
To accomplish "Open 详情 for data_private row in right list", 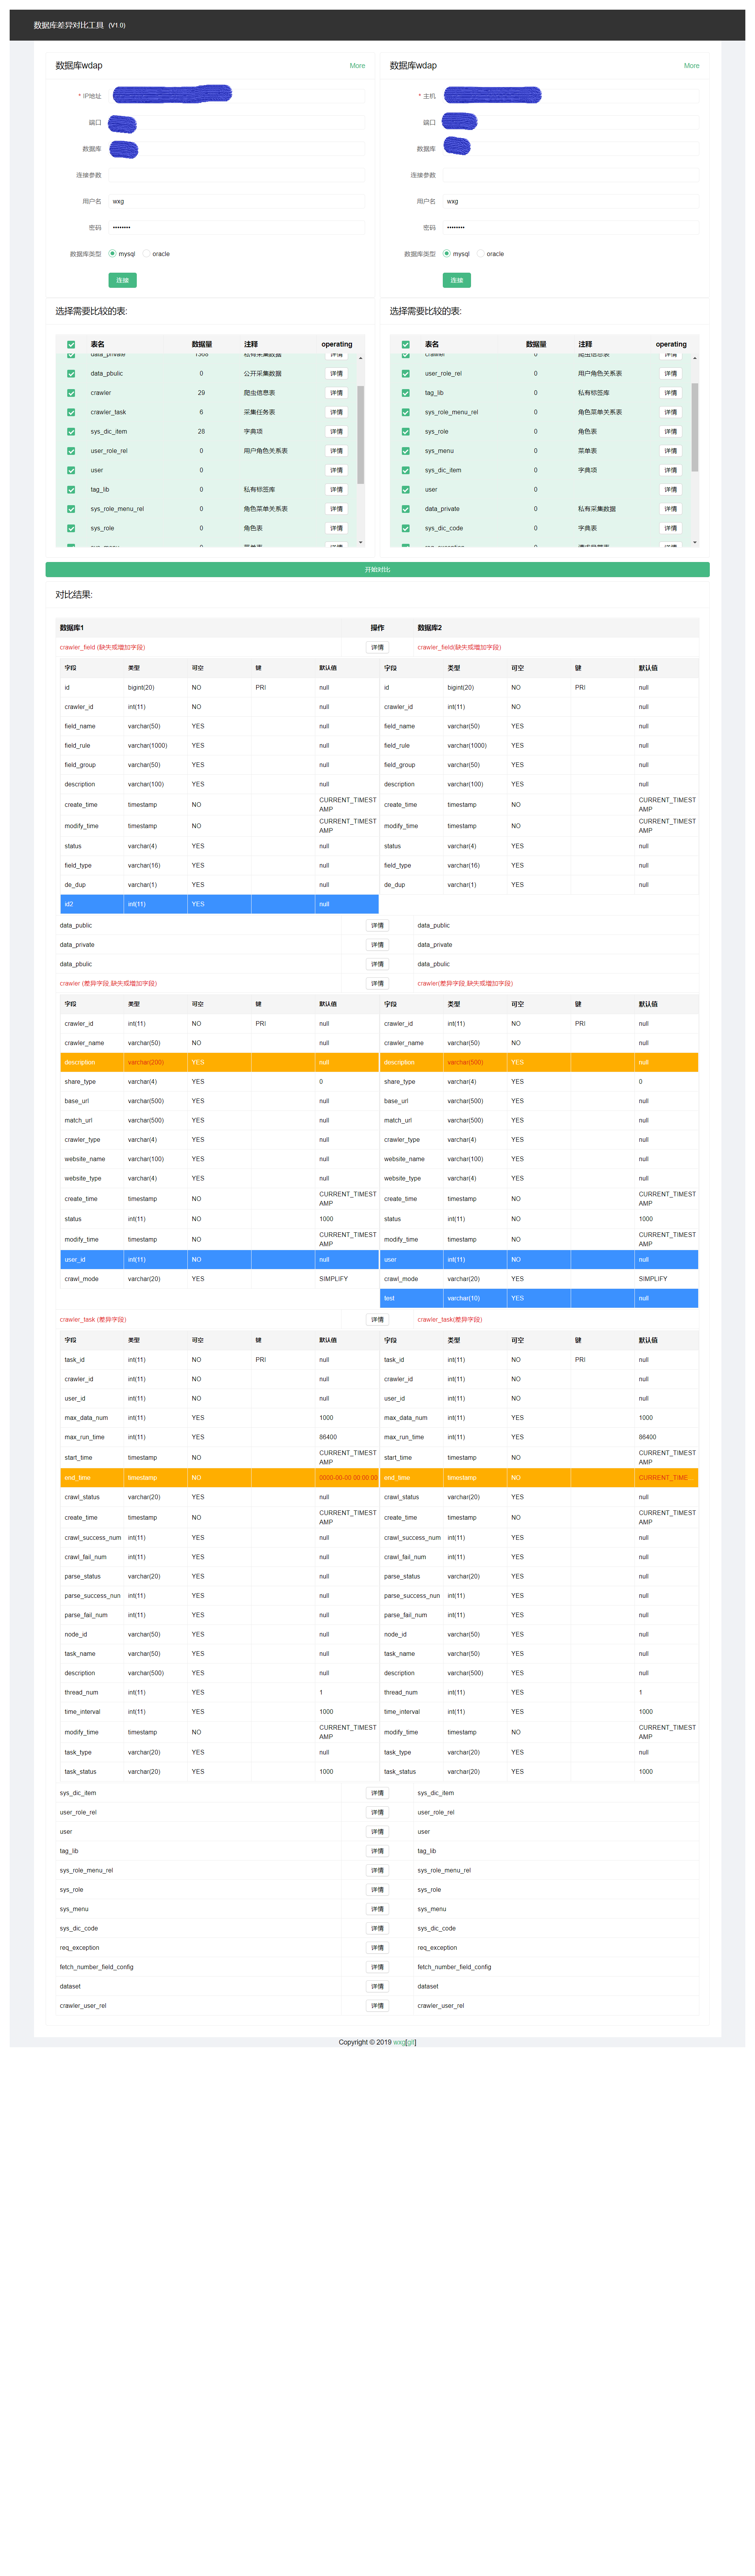I will coord(671,509).
